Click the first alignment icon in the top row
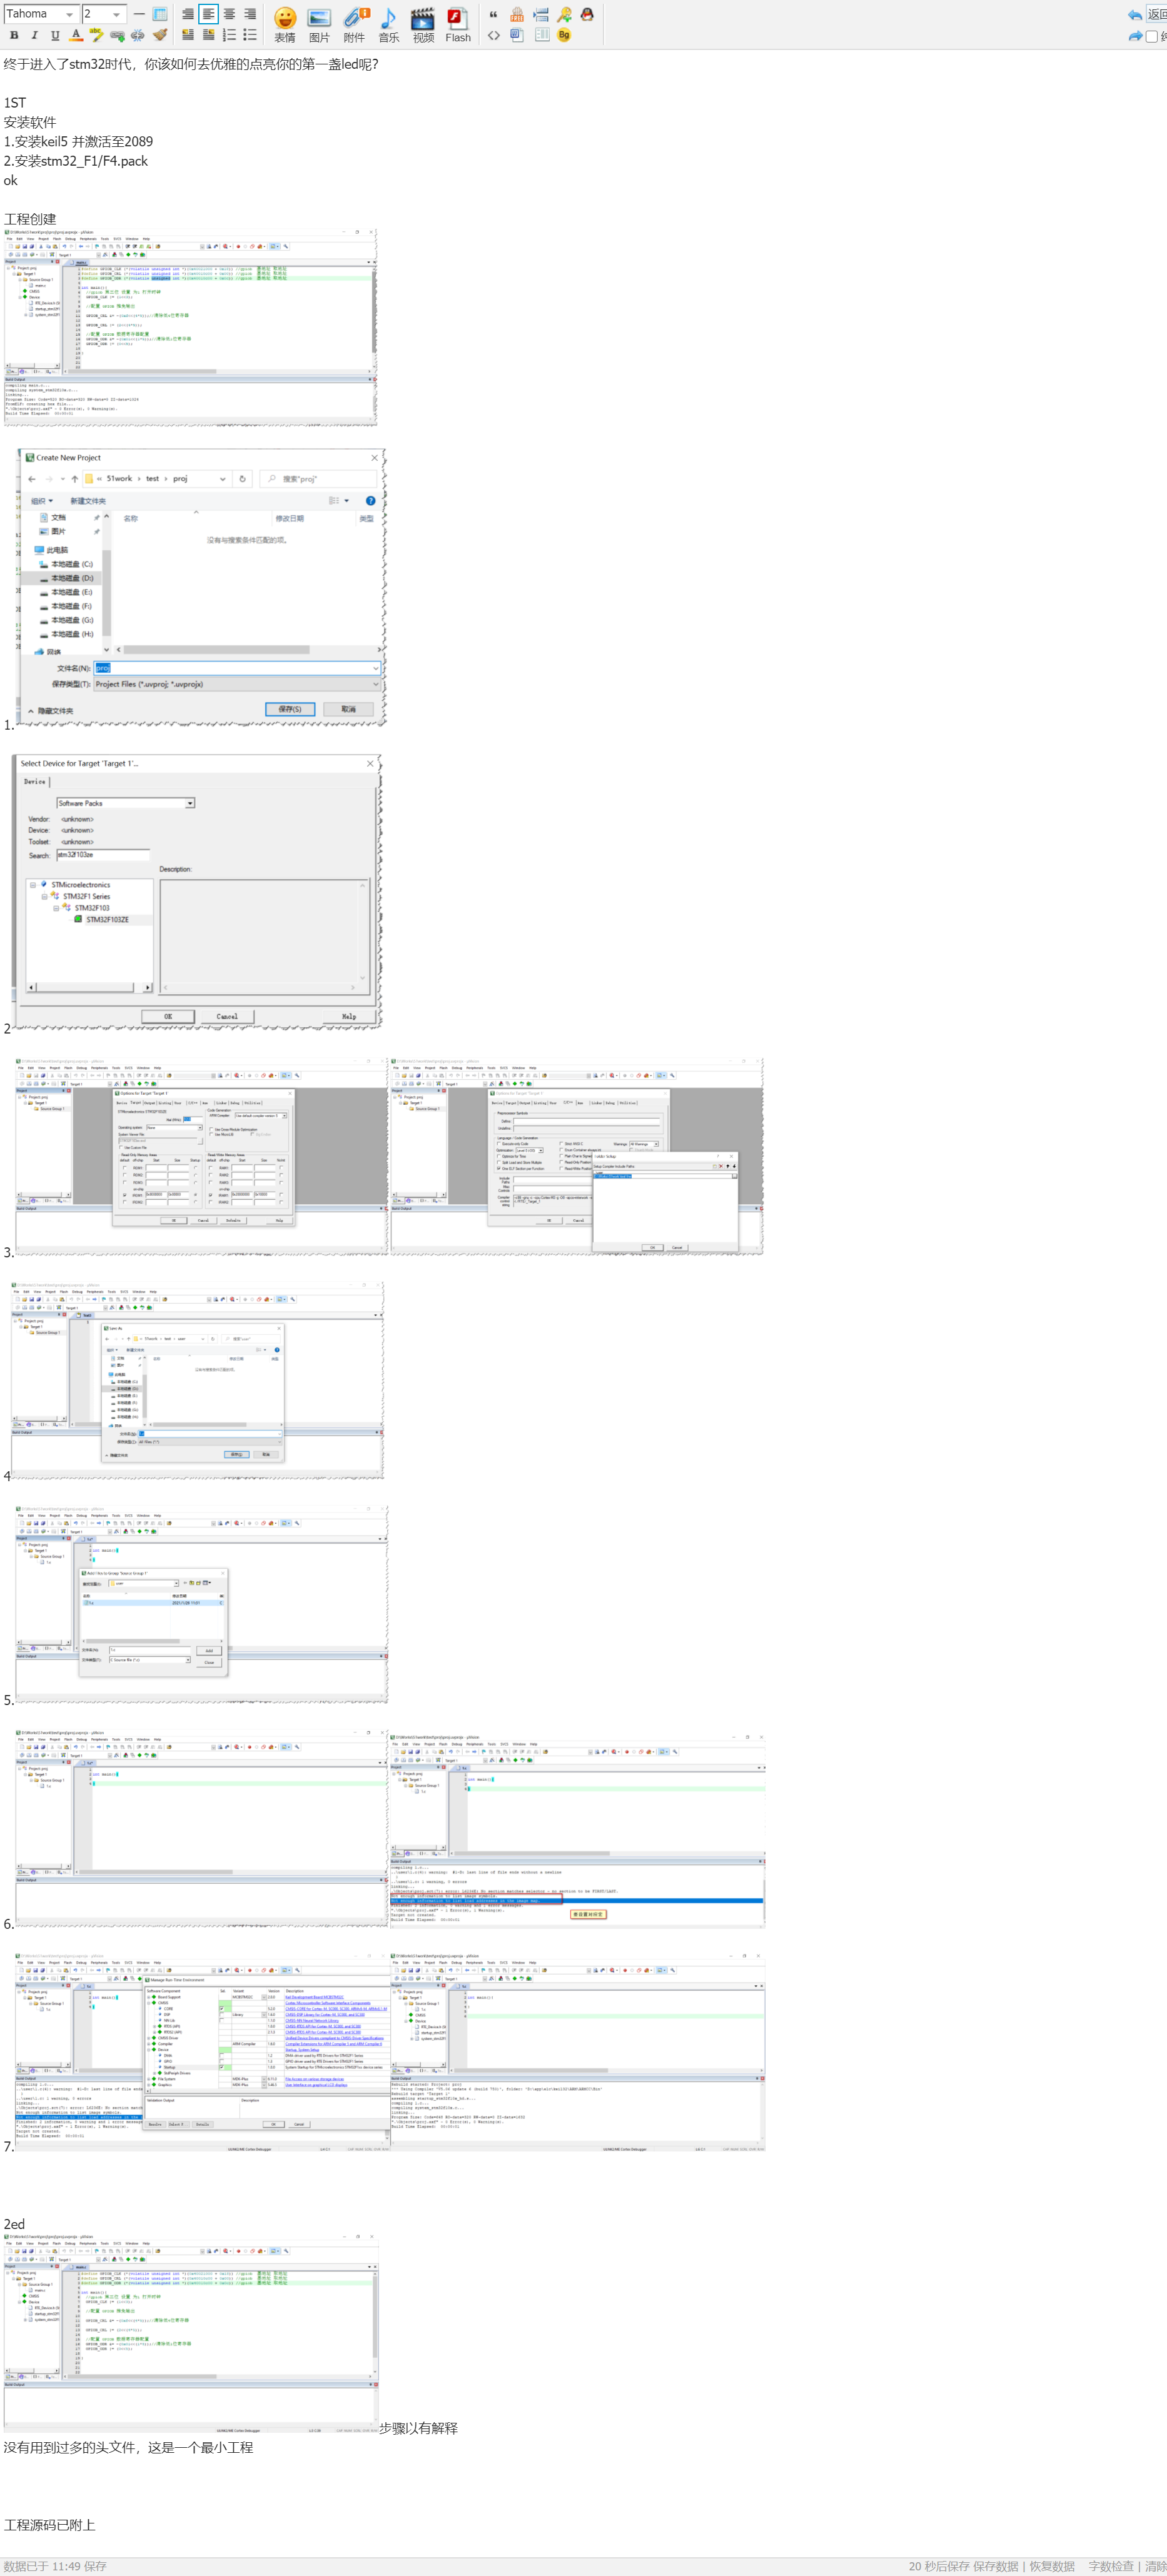 click(188, 14)
